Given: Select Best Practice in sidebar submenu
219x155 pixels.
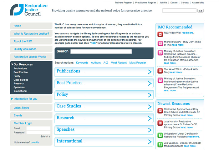Looking at the screenshot, I should [21, 72].
